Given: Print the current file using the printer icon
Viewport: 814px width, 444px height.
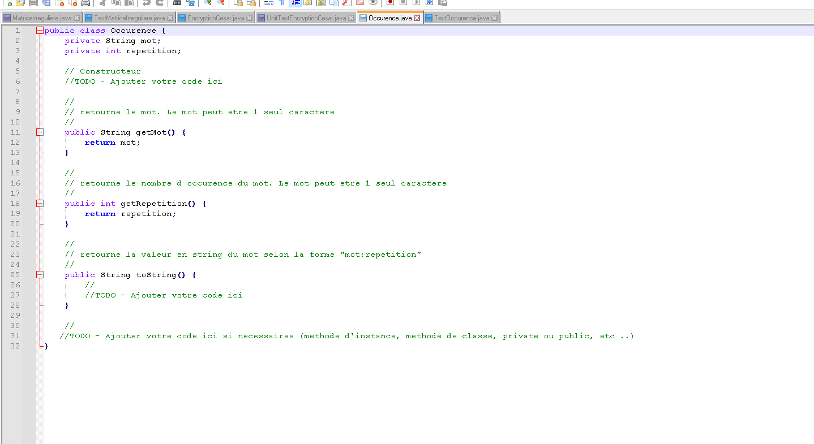Looking at the screenshot, I should pos(86,3).
